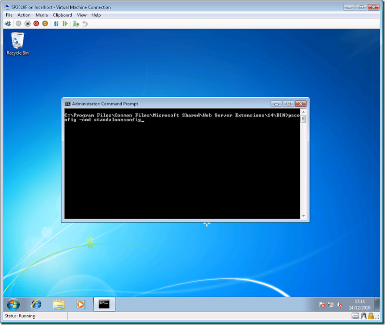This screenshot has width=385, height=325.
Task: Open the Clipboard menu
Action: [62, 15]
